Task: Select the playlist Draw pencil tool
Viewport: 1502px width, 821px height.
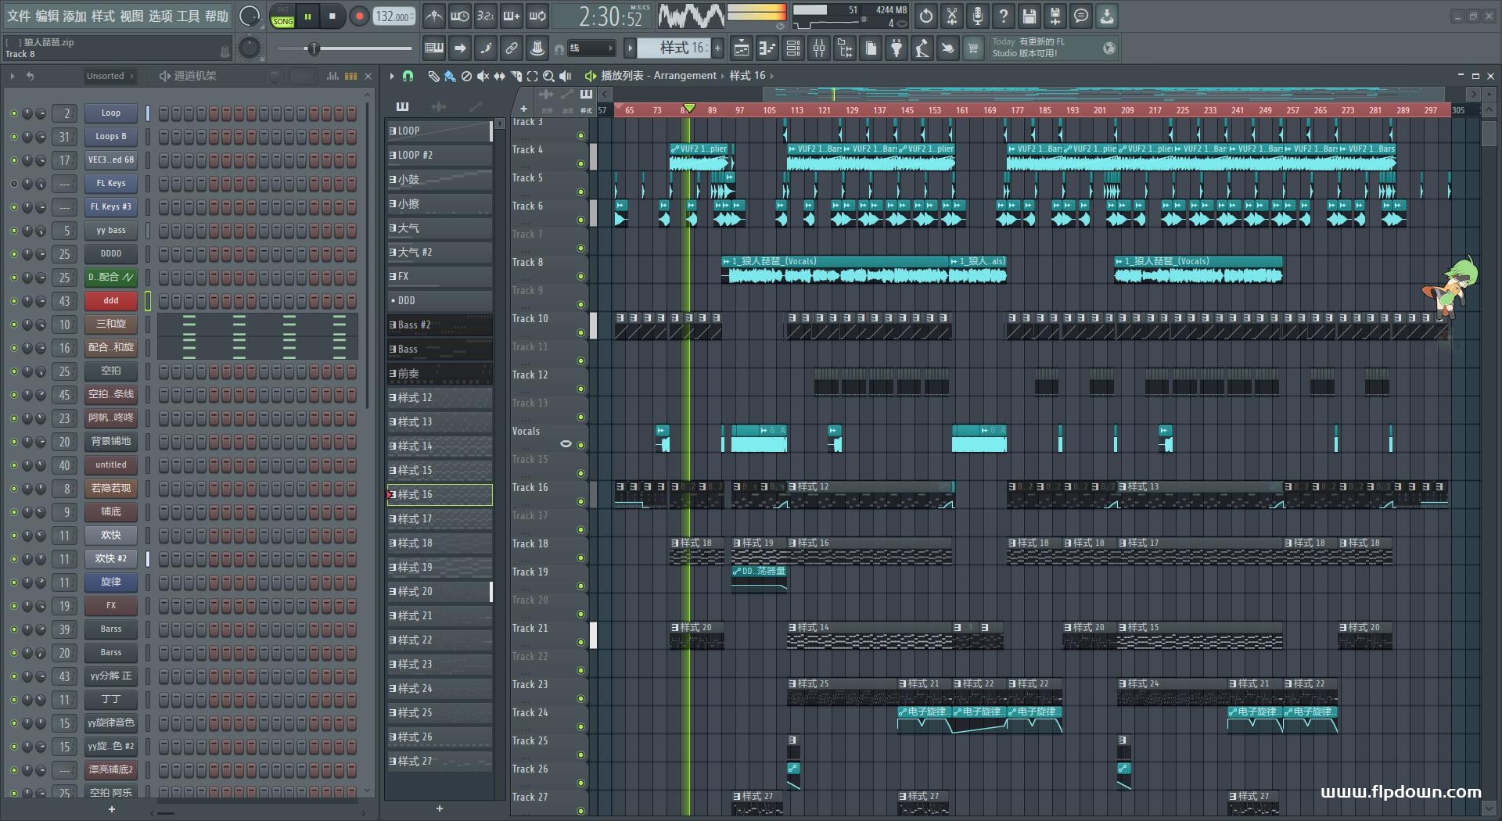Action: coord(433,76)
